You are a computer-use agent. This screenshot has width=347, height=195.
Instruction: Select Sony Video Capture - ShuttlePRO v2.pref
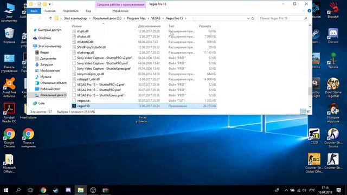[x=144, y=58]
